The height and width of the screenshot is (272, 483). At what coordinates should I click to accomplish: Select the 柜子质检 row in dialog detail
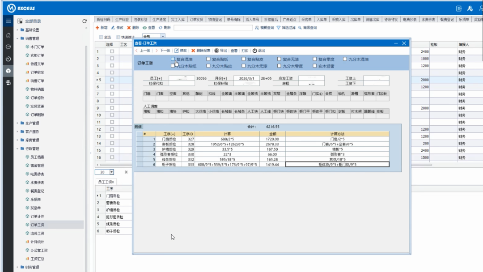point(263,165)
